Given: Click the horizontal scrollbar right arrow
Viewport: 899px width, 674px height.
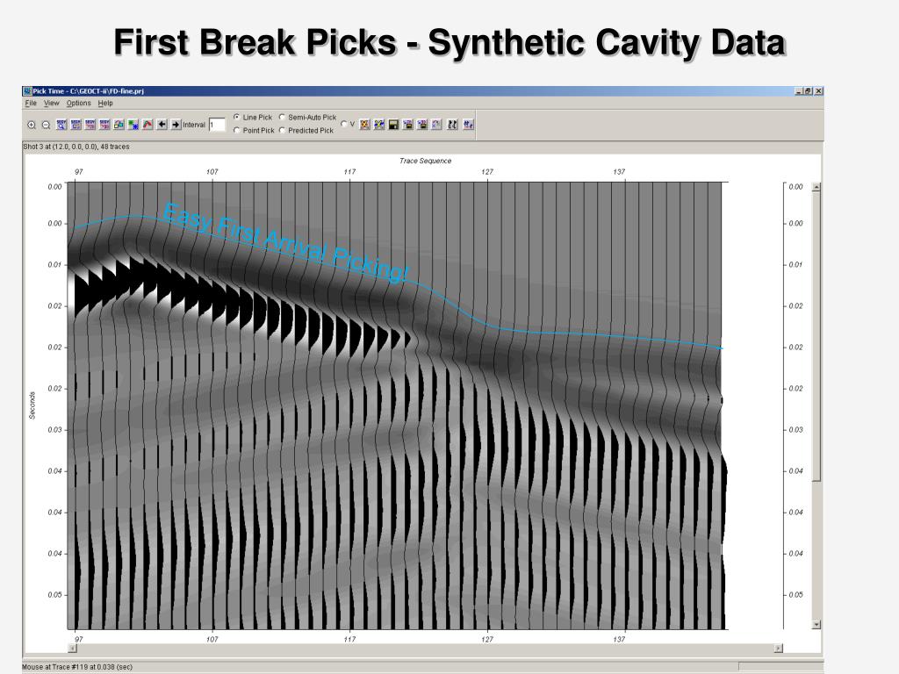Looking at the screenshot, I should (778, 649).
